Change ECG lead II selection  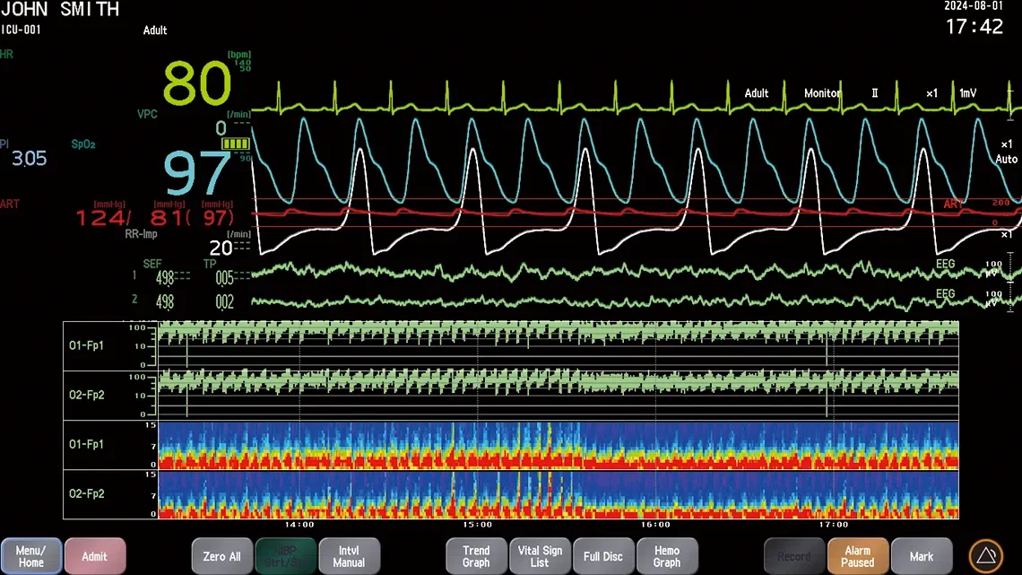coord(874,93)
